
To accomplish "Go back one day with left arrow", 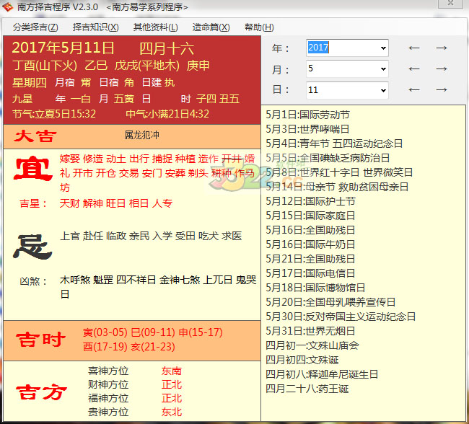I will click(x=414, y=90).
